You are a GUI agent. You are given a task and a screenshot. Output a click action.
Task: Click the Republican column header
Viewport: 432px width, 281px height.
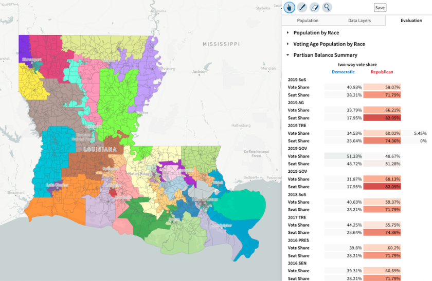pyautogui.click(x=382, y=72)
